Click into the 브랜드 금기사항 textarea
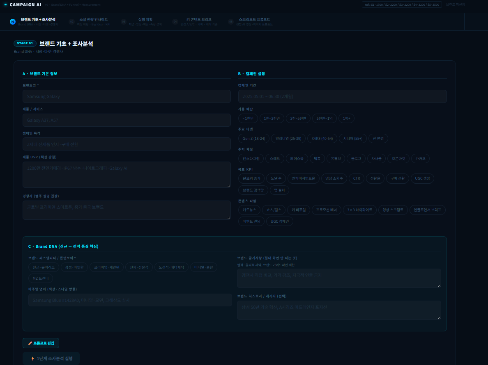Screen dimensions: 488x365 [339, 278]
